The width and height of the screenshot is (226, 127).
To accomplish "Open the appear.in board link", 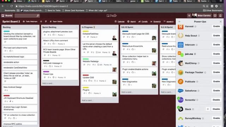I will tap(168, 22).
